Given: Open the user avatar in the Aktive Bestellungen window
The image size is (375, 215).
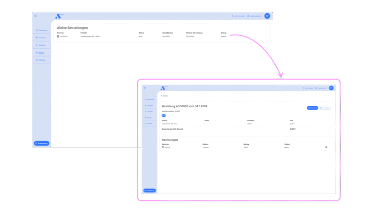Looking at the screenshot, I should pos(267,16).
